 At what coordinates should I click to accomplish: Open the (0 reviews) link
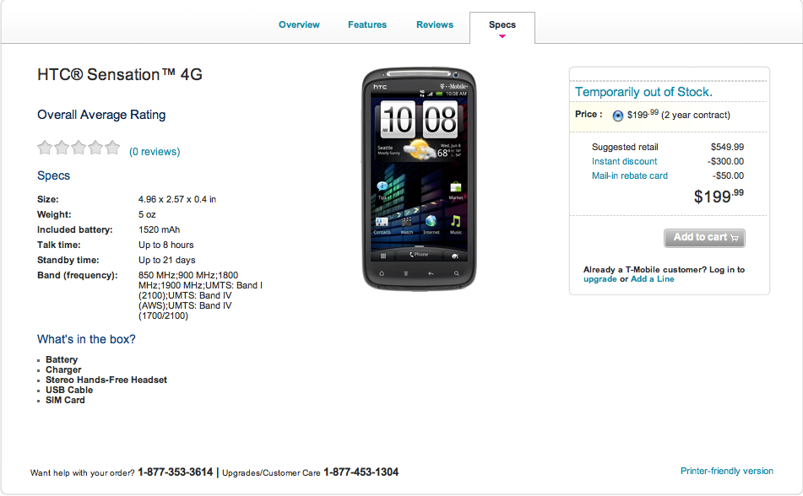[155, 152]
